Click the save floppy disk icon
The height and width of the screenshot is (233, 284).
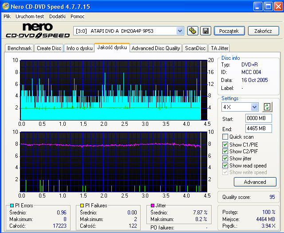[205, 31]
